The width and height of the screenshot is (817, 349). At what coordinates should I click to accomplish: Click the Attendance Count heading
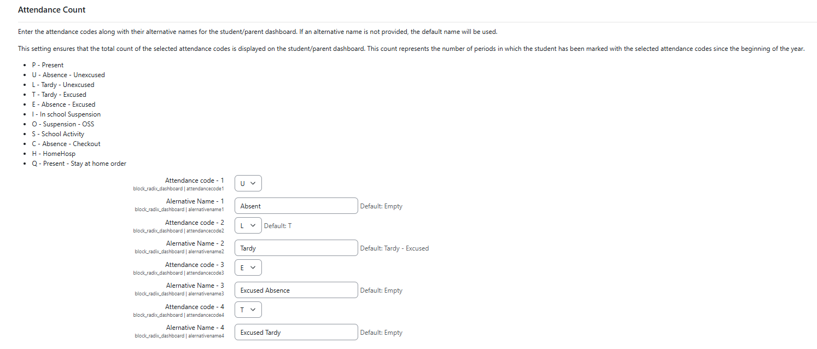tap(52, 10)
